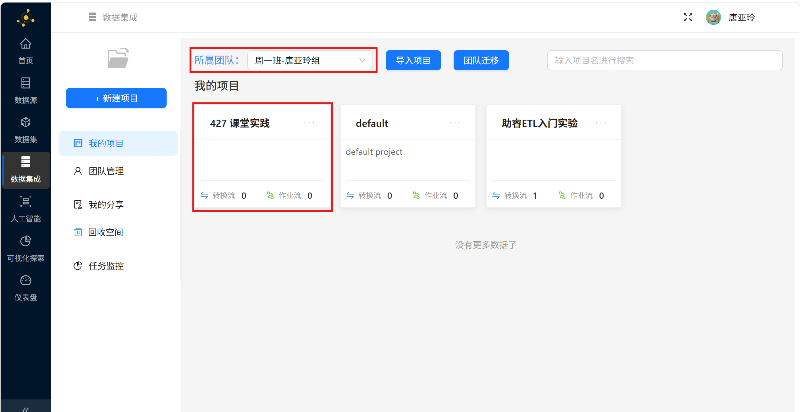Image resolution: width=800 pixels, height=412 pixels.
Task: Expand options for 助睿ETL入门实验 card
Action: (x=601, y=123)
